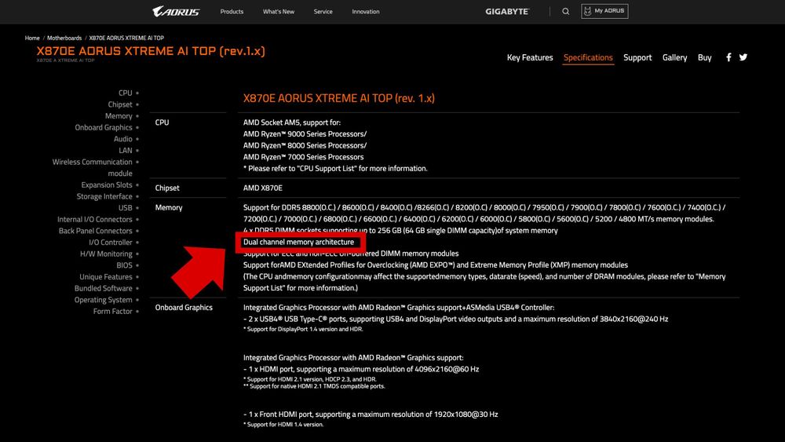This screenshot has height=442, width=785.
Task: Select the Specifications tab
Action: (x=588, y=57)
